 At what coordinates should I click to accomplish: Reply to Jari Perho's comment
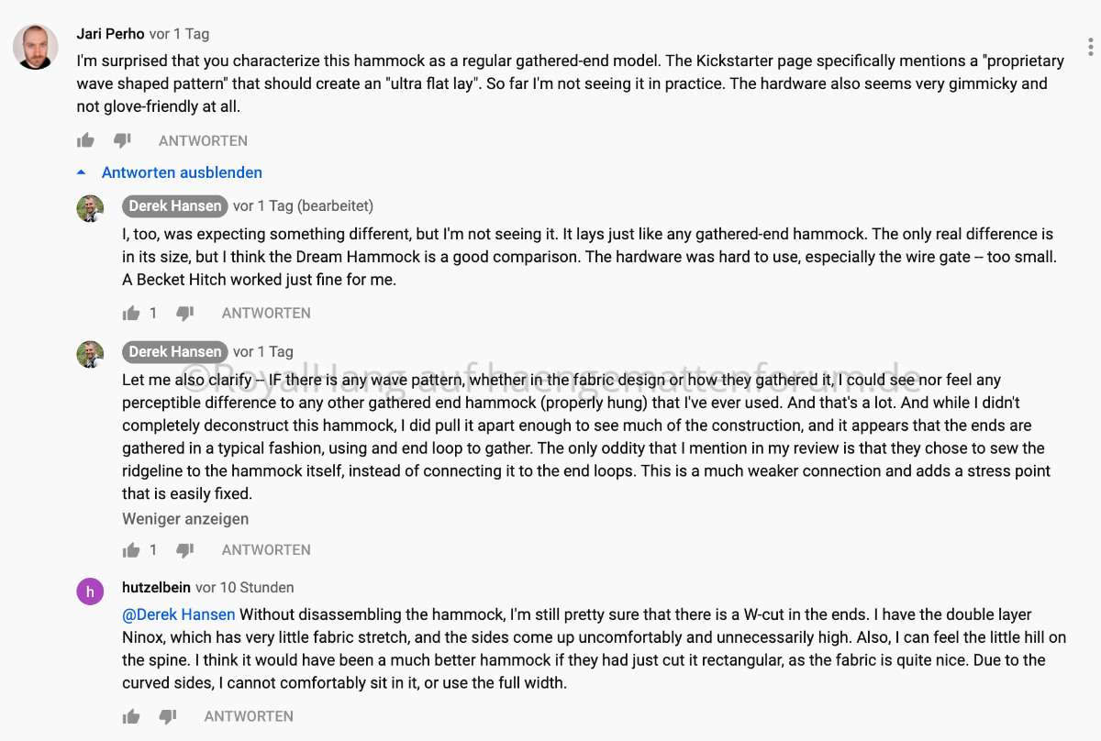tap(203, 140)
